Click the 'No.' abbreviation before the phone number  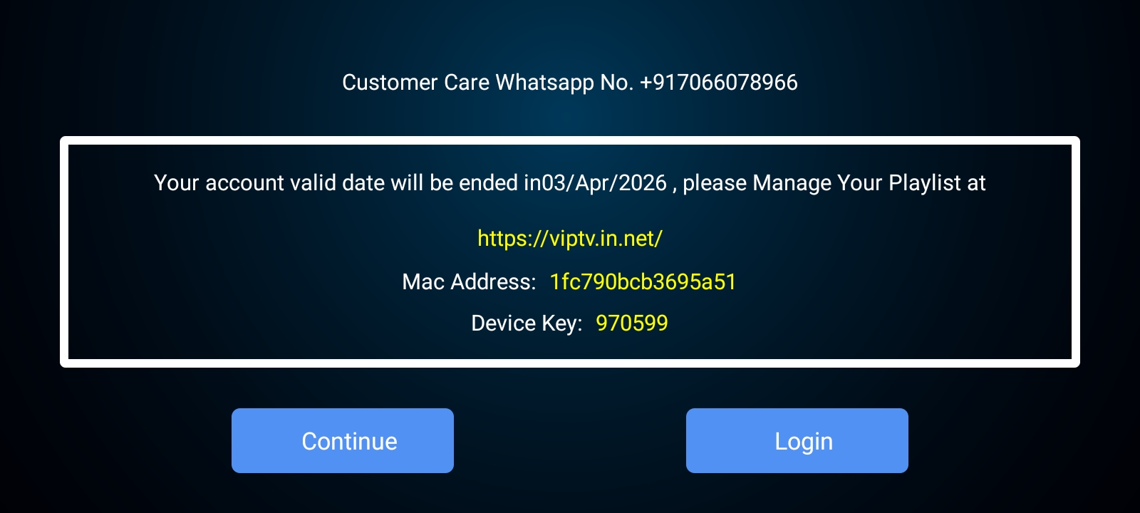(x=617, y=83)
